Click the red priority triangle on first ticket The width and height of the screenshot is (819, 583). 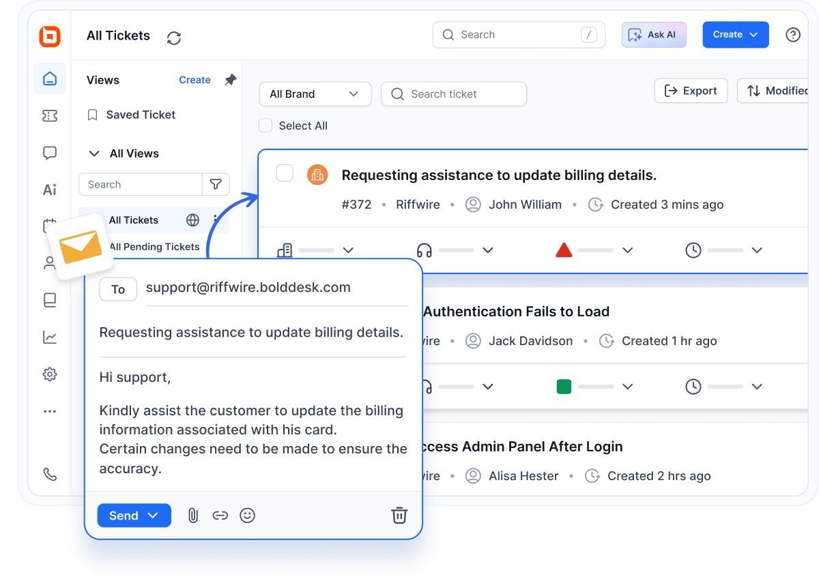564,250
